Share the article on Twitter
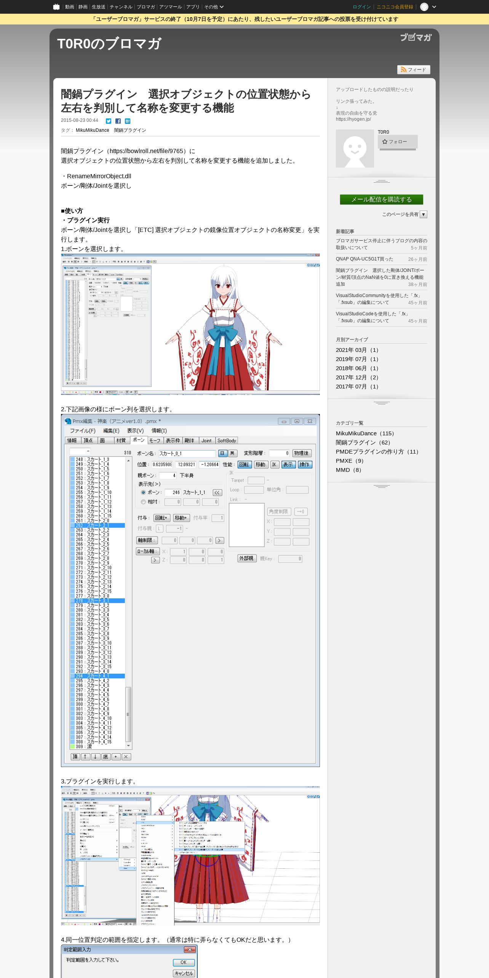This screenshot has height=978, width=489. coord(109,121)
